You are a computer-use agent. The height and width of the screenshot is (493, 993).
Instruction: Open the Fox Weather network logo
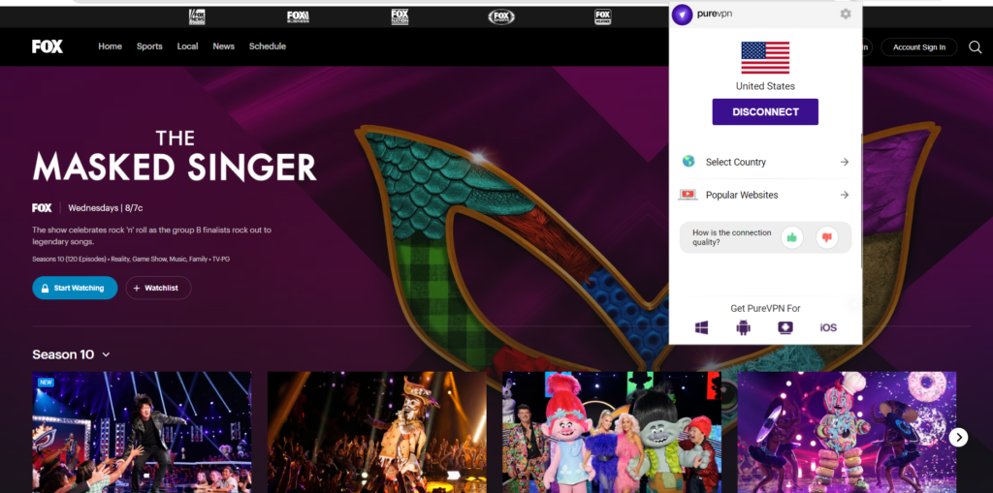pos(603,17)
